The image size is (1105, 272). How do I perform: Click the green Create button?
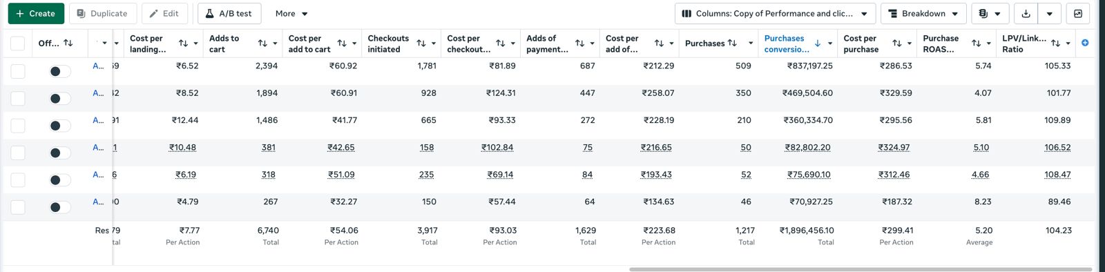(x=36, y=14)
